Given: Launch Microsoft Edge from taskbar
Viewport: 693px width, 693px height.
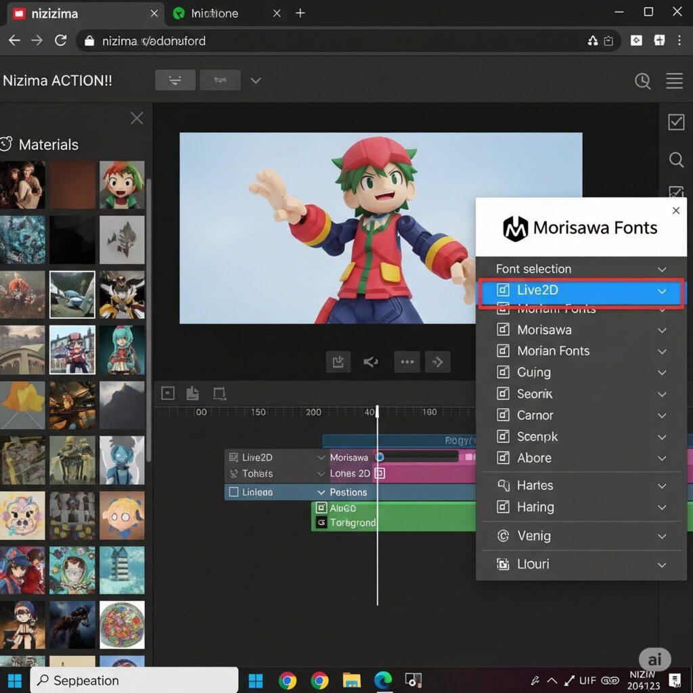Looking at the screenshot, I should click(x=383, y=681).
